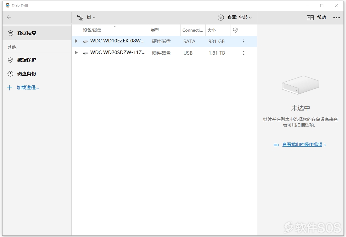Sort by the 大小 column header
Screen dimensions: 346x237
tap(218, 30)
